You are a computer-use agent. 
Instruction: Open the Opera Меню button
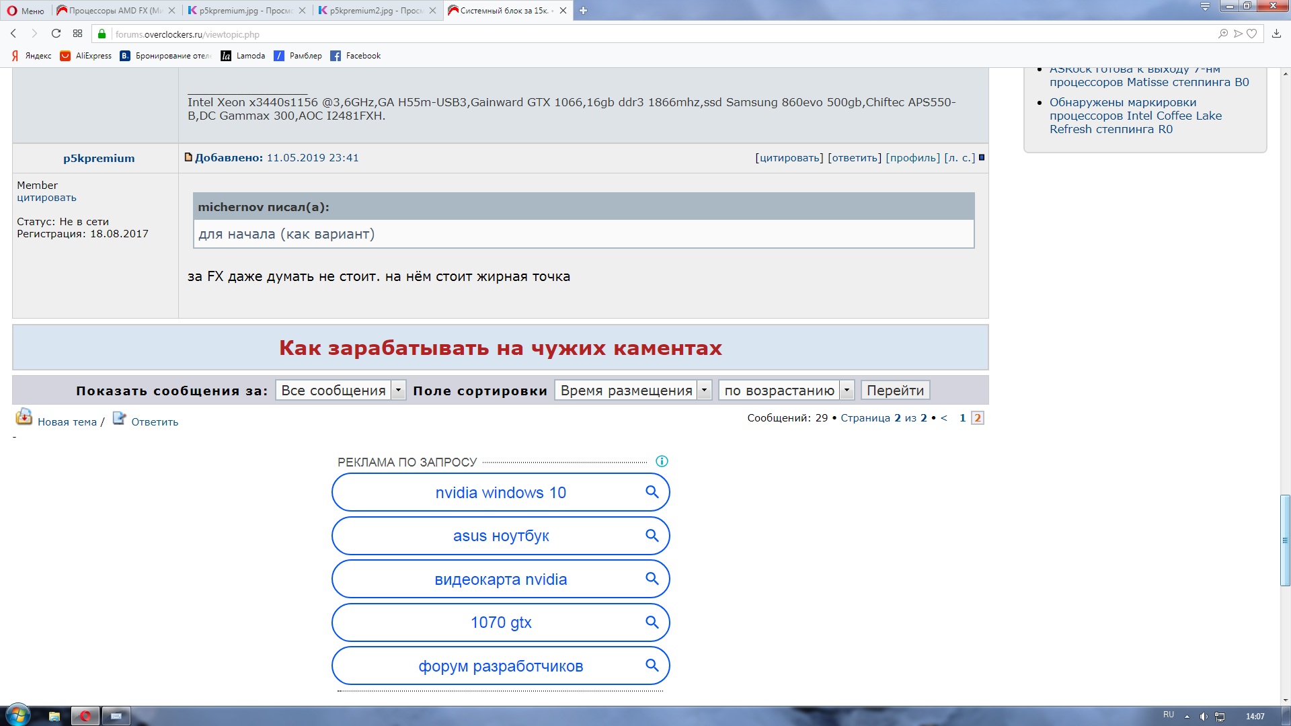point(26,10)
